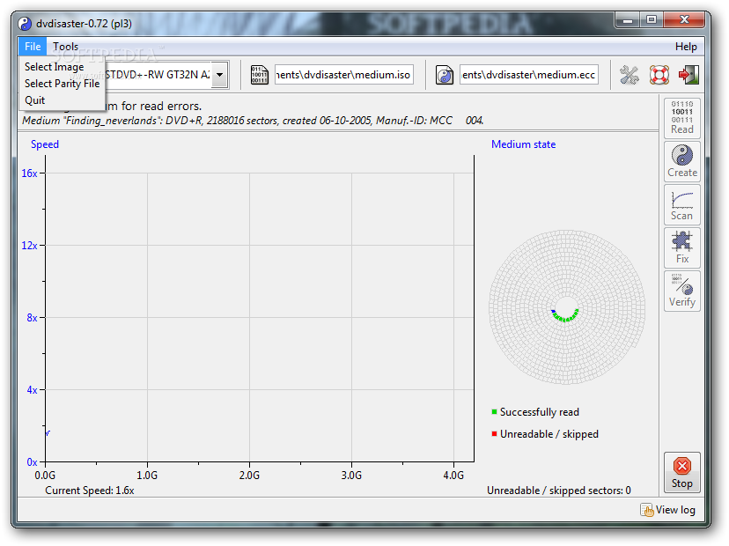This screenshot has width=729, height=546.
Task: Click the 4x speed axis label
Action: 32,390
